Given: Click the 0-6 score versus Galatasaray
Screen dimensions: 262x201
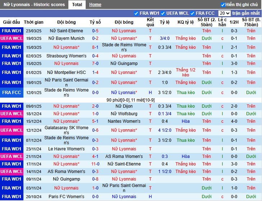Looking at the screenshot, I should [95, 130].
